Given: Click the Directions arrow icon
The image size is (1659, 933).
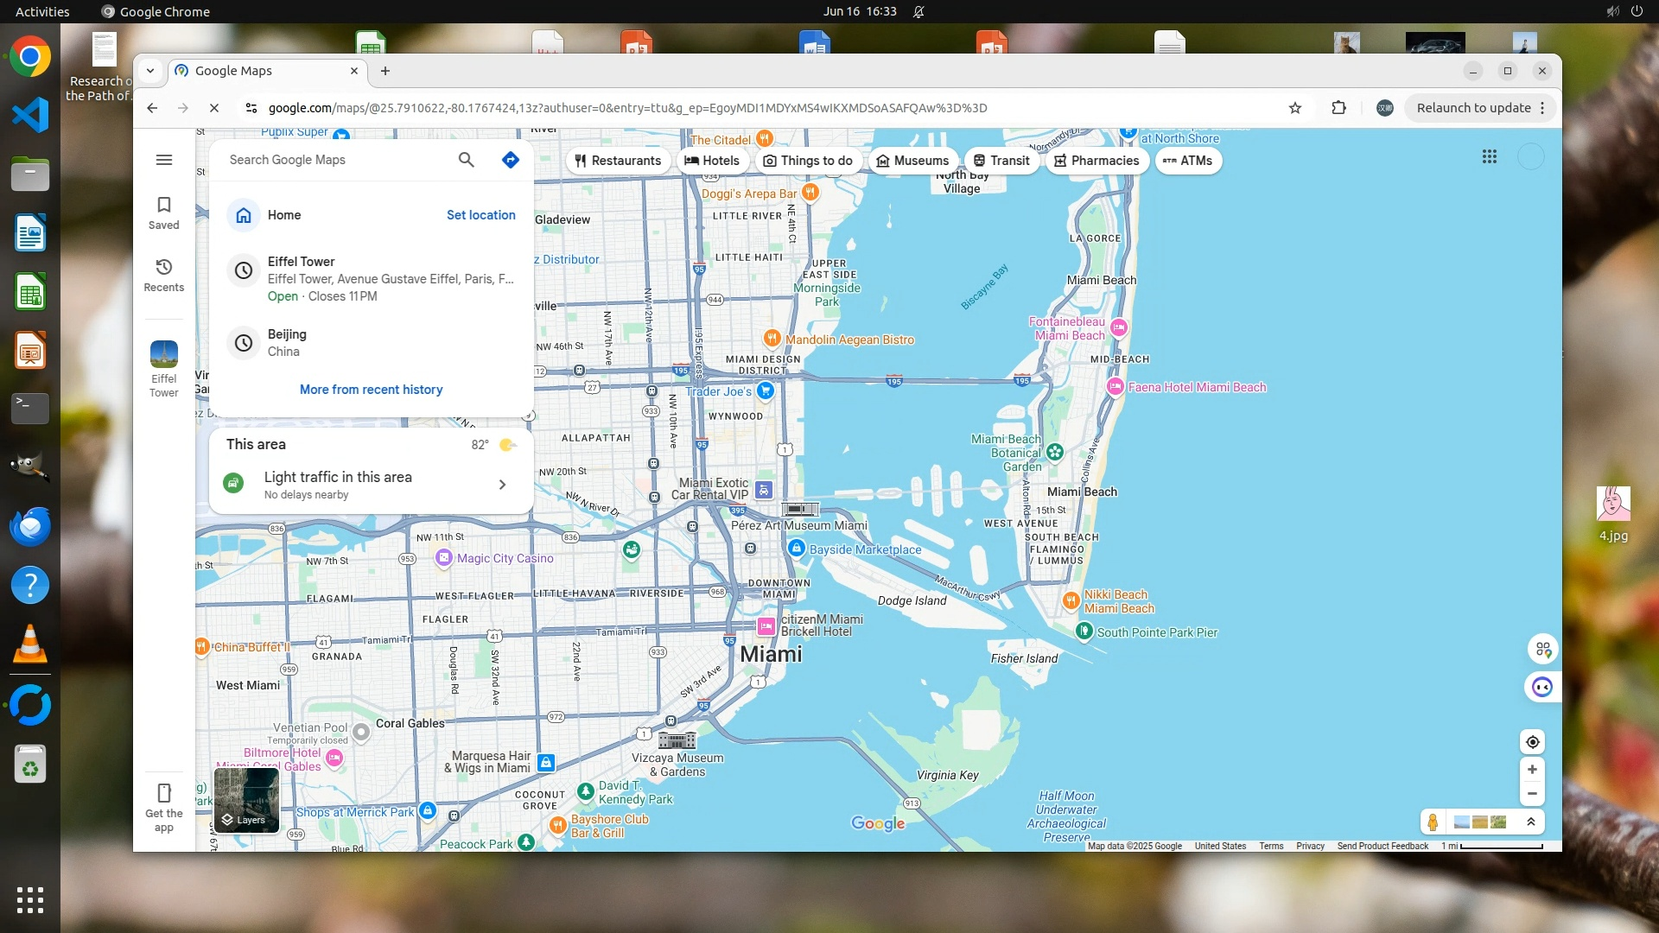Looking at the screenshot, I should pos(511,160).
